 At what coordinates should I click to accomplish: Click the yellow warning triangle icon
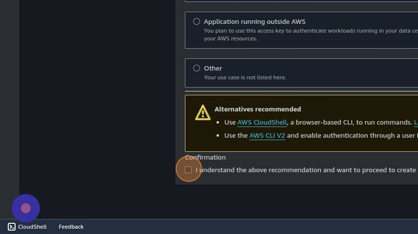(203, 113)
